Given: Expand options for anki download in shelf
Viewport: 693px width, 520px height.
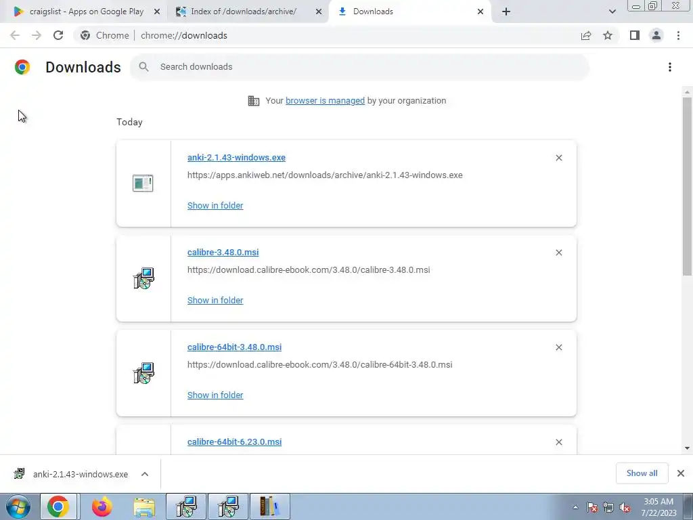Looking at the screenshot, I should click(x=145, y=474).
